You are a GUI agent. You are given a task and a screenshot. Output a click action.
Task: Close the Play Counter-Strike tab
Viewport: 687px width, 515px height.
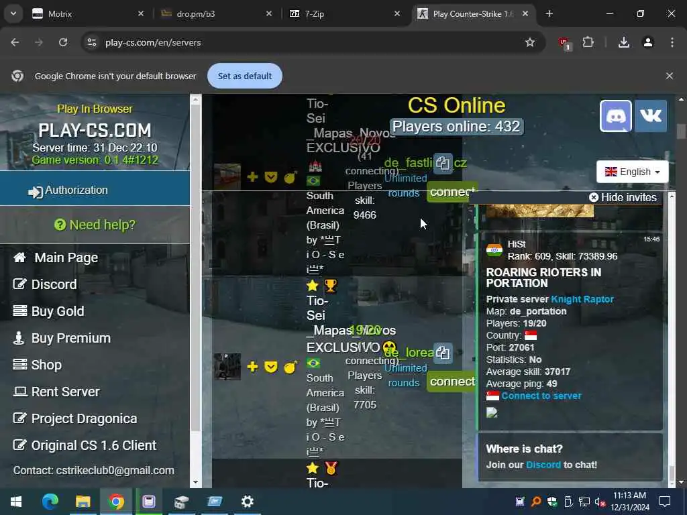pos(525,14)
